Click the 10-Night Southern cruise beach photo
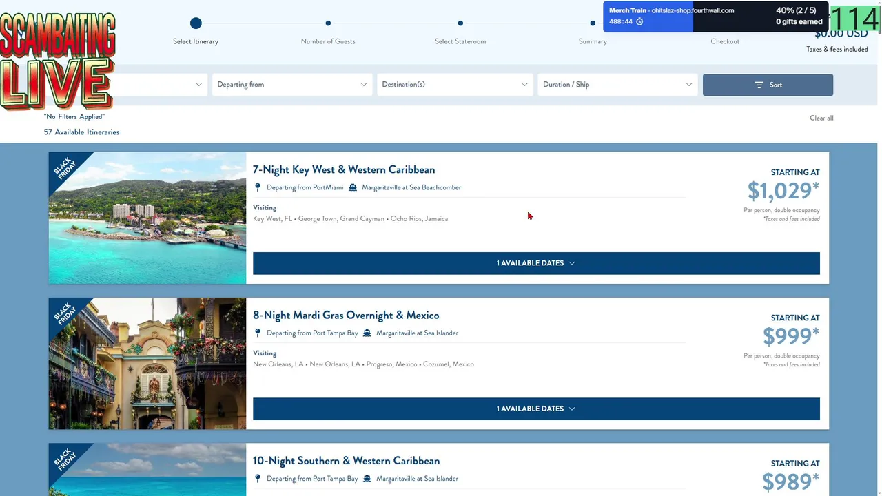882x496 pixels. [147, 469]
